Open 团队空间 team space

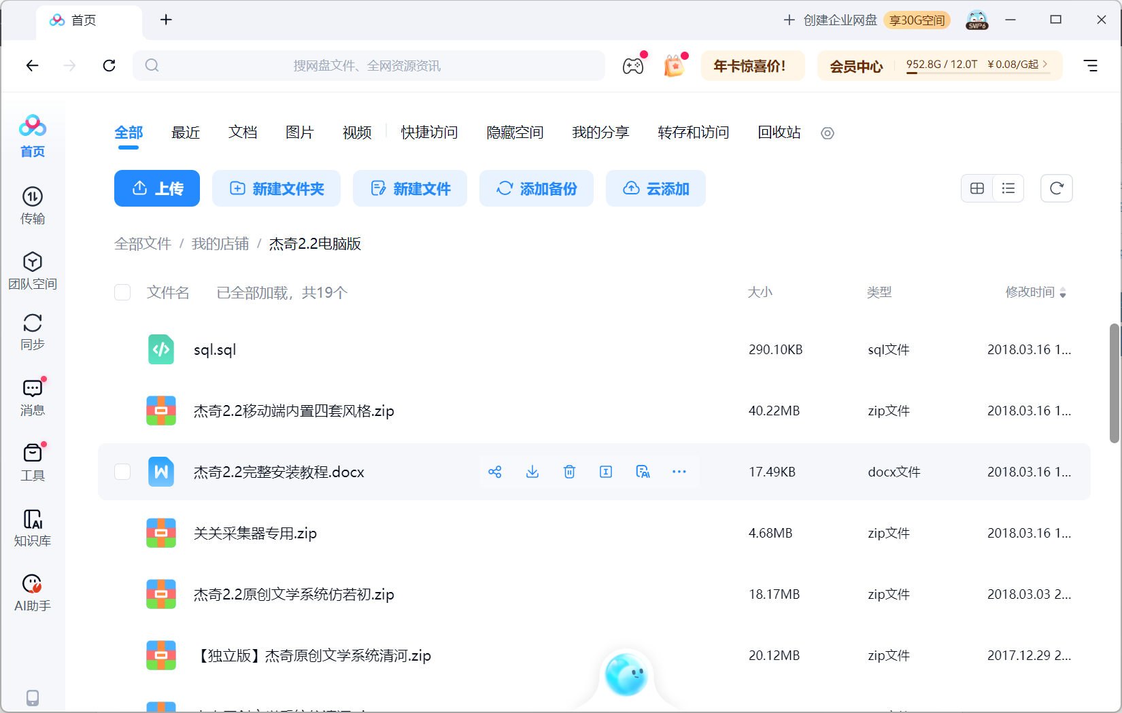[33, 271]
